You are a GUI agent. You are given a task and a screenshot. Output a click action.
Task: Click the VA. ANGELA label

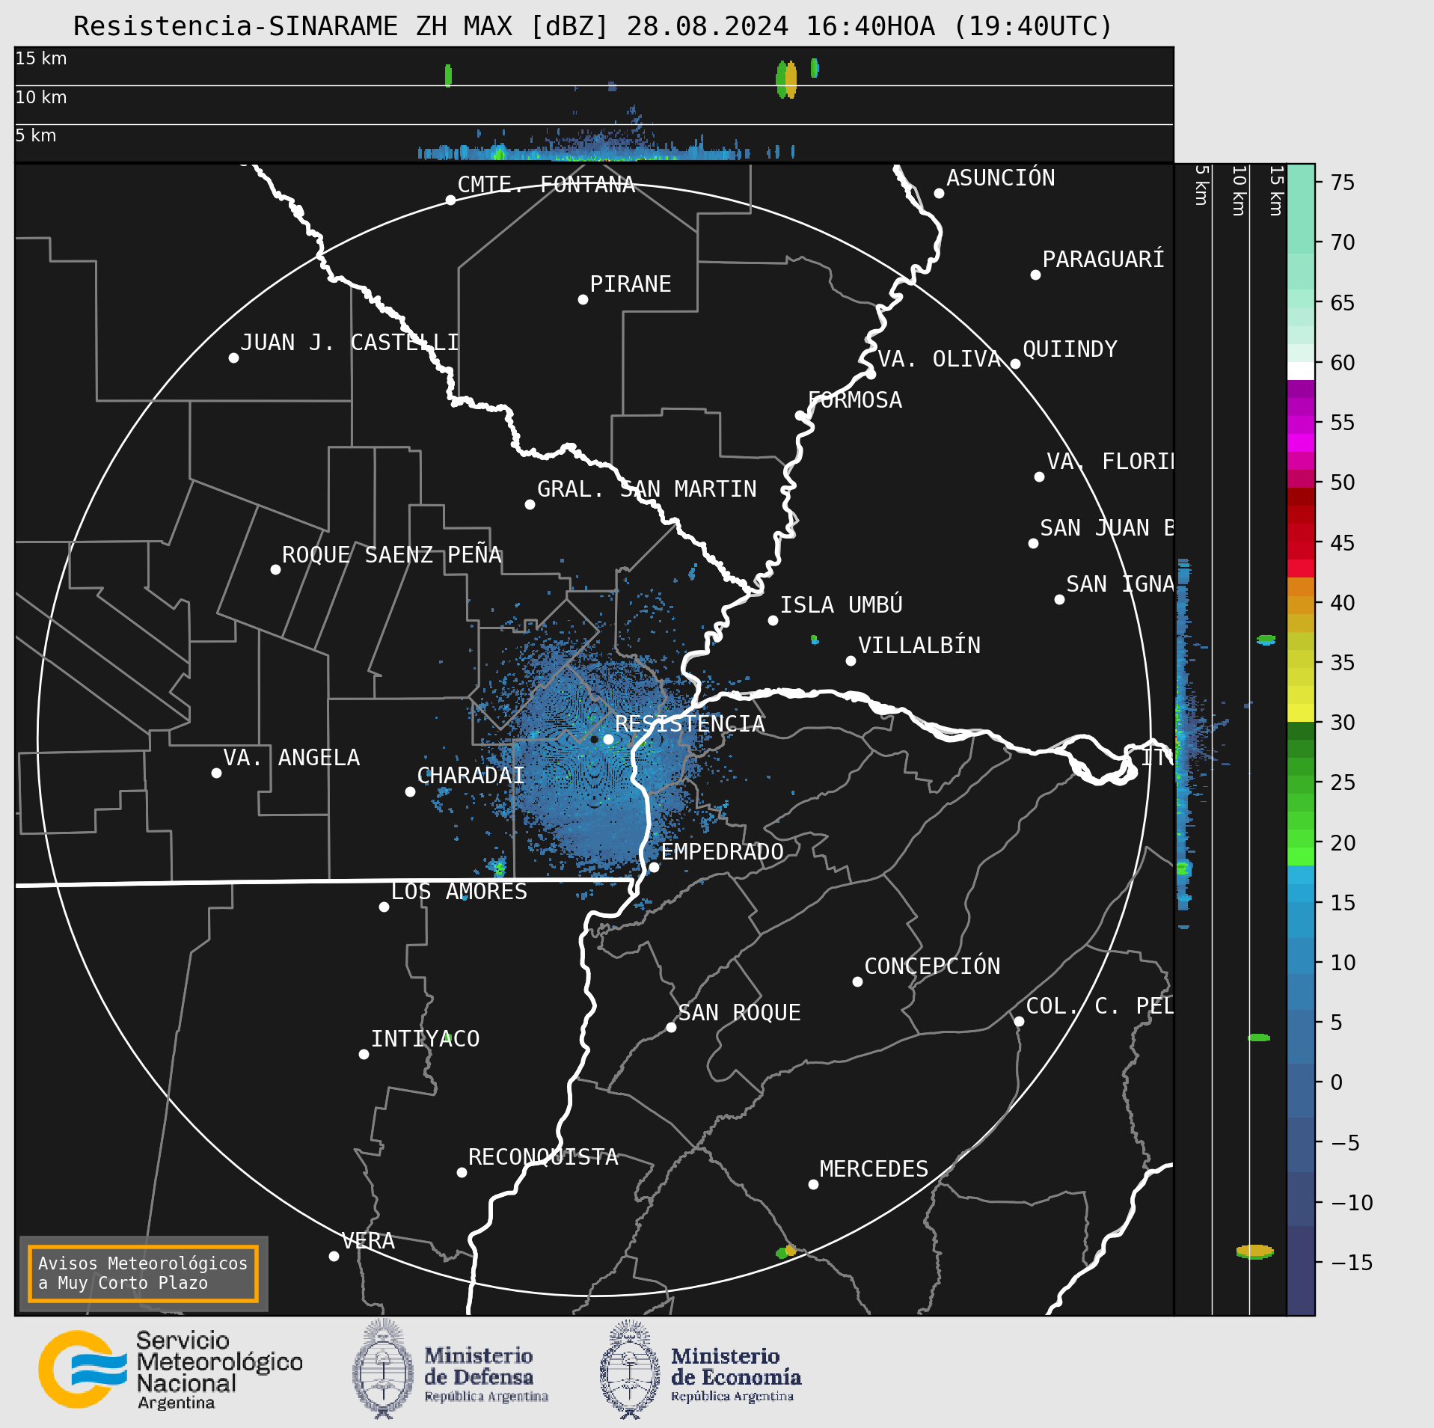[292, 758]
